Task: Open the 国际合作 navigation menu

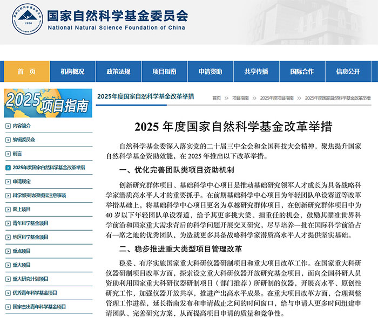Action: click(x=302, y=72)
